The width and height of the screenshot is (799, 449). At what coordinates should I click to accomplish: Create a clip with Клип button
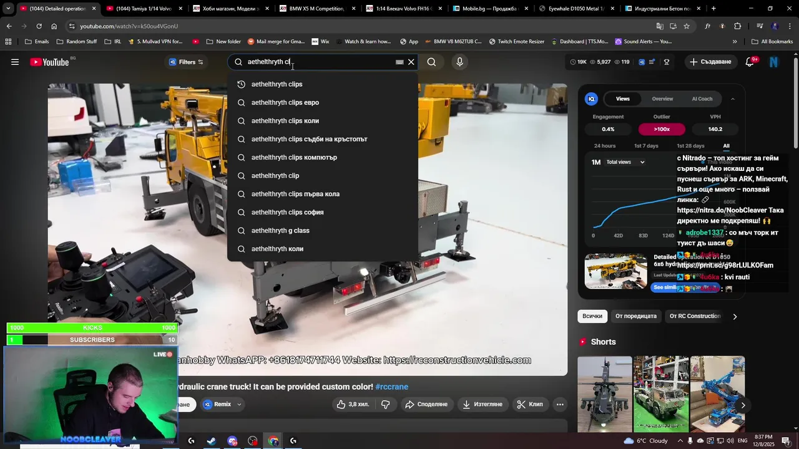[529, 404]
